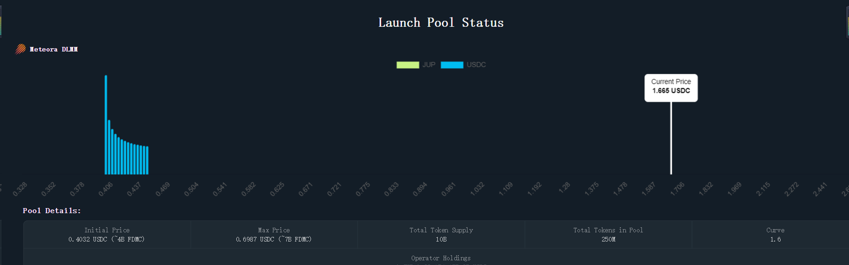This screenshot has width=849, height=265.
Task: Click the Launch Pool Status heading
Action: tap(441, 23)
